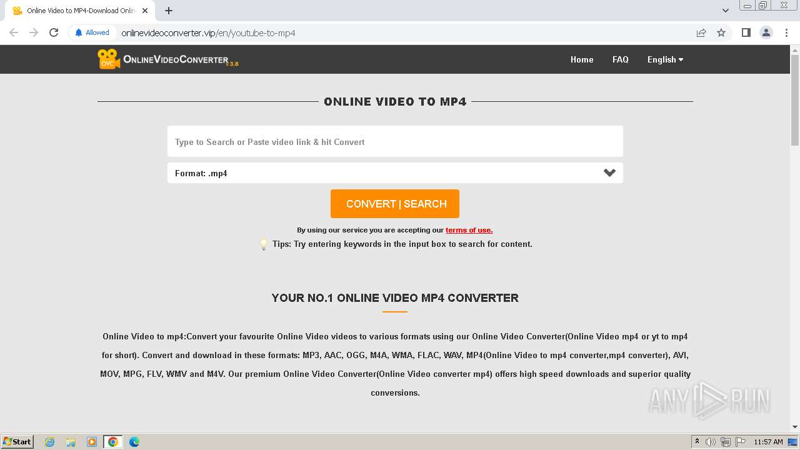Click the Tips keyword search hint text
800x450 pixels.
point(402,244)
